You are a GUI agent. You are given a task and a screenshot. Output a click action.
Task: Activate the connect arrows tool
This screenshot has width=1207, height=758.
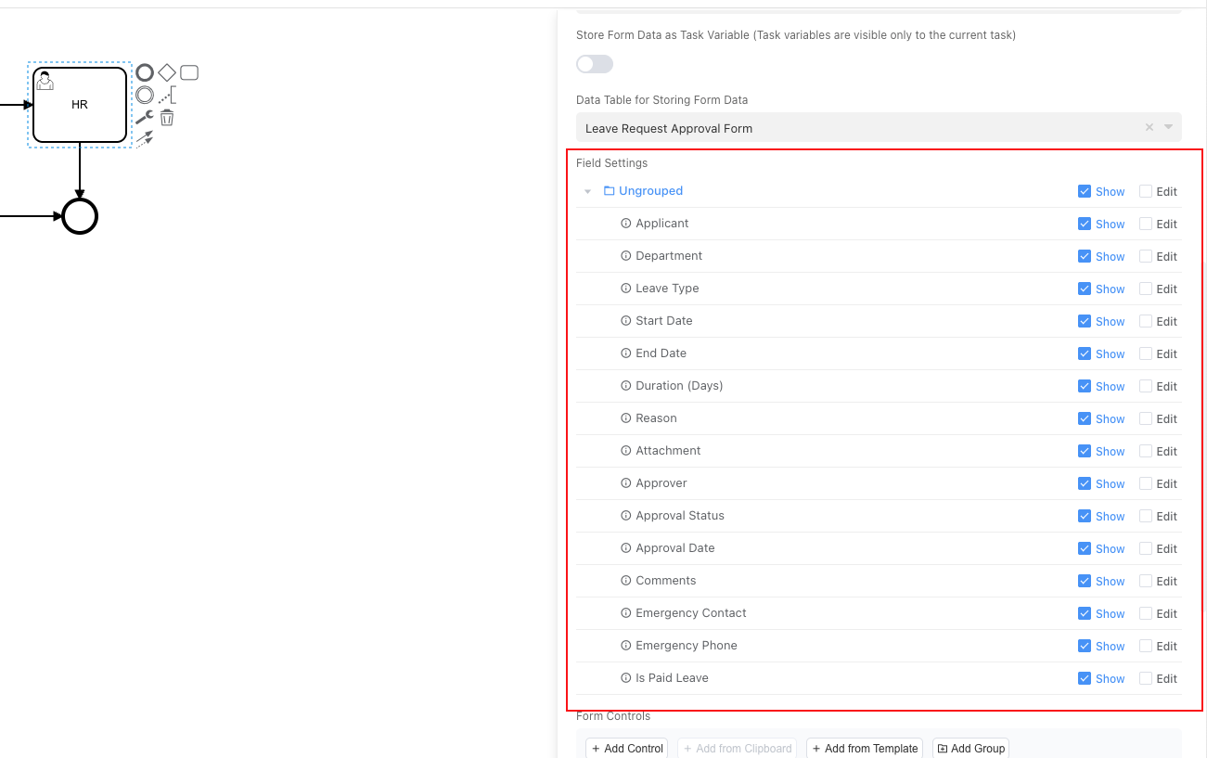pyautogui.click(x=145, y=139)
